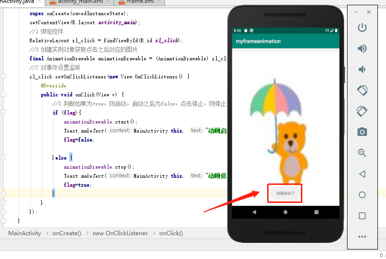Image resolution: width=386 pixels, height=259 pixels.
Task: Click the '@Override' annotation
Action: tap(53, 86)
